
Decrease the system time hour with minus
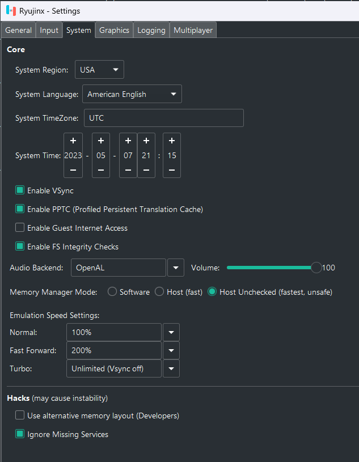click(x=146, y=170)
